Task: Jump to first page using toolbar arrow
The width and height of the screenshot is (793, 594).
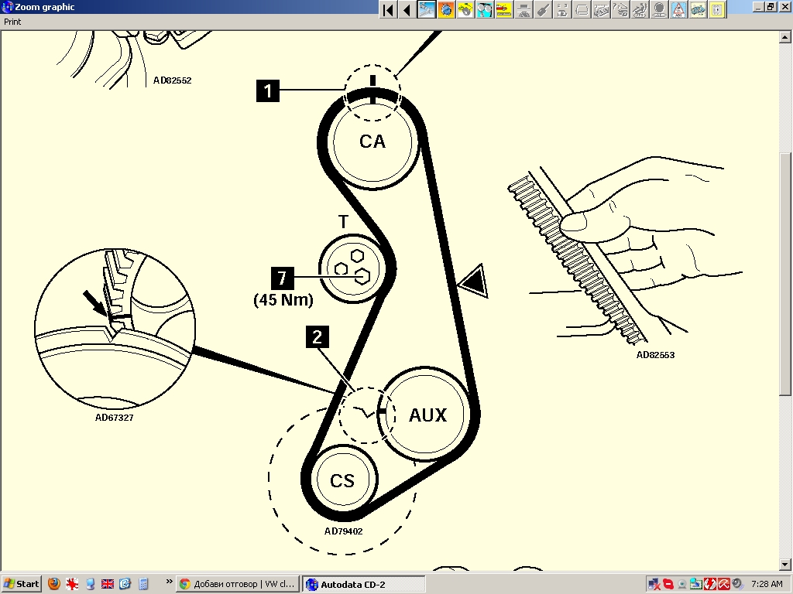Action: 388,9
